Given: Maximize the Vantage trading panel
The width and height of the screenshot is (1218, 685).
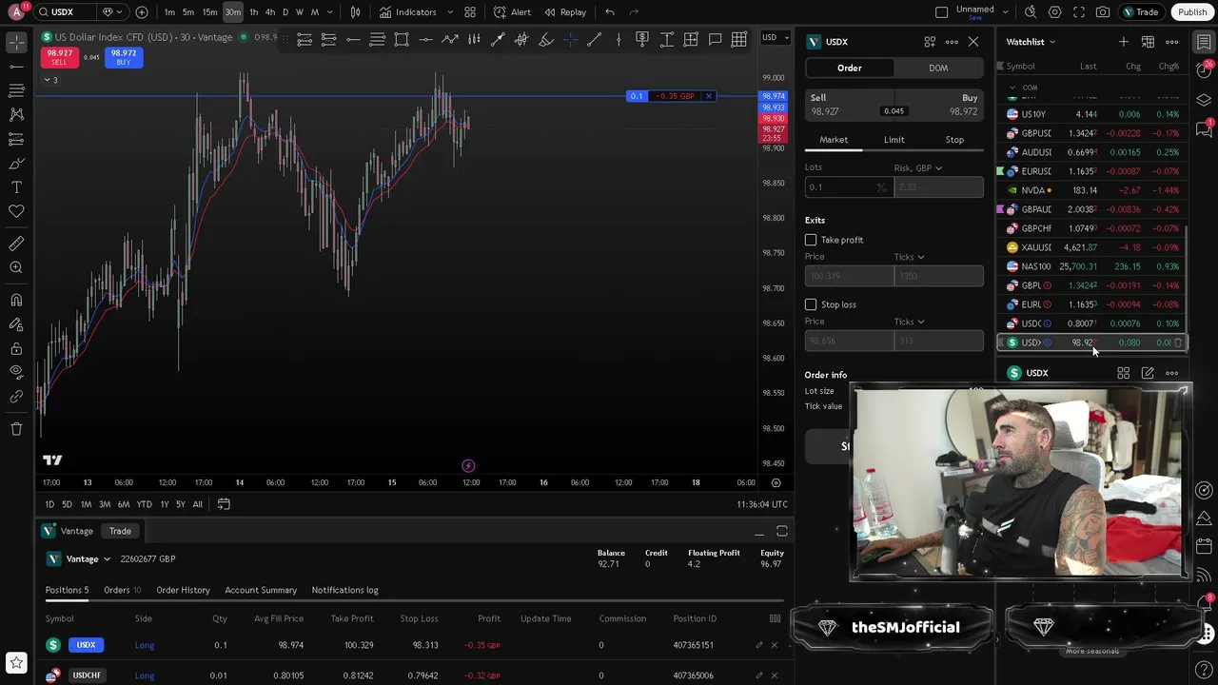Looking at the screenshot, I should [x=782, y=531].
